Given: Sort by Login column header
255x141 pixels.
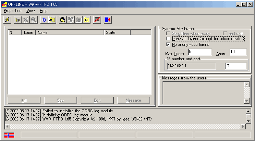Looking at the screenshot, I should [x=29, y=33].
